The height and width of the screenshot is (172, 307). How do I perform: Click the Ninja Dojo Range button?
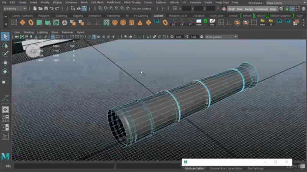(x=248, y=9)
